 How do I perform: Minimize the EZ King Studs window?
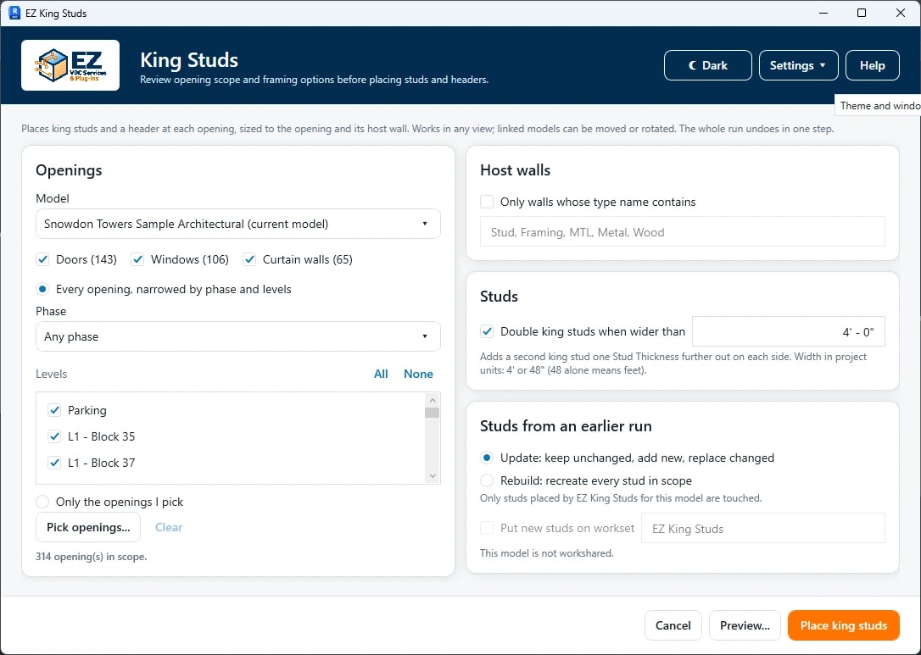point(823,13)
